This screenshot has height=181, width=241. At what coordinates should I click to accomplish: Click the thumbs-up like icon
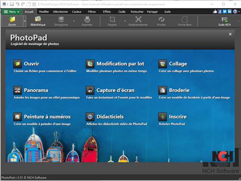[215, 11]
